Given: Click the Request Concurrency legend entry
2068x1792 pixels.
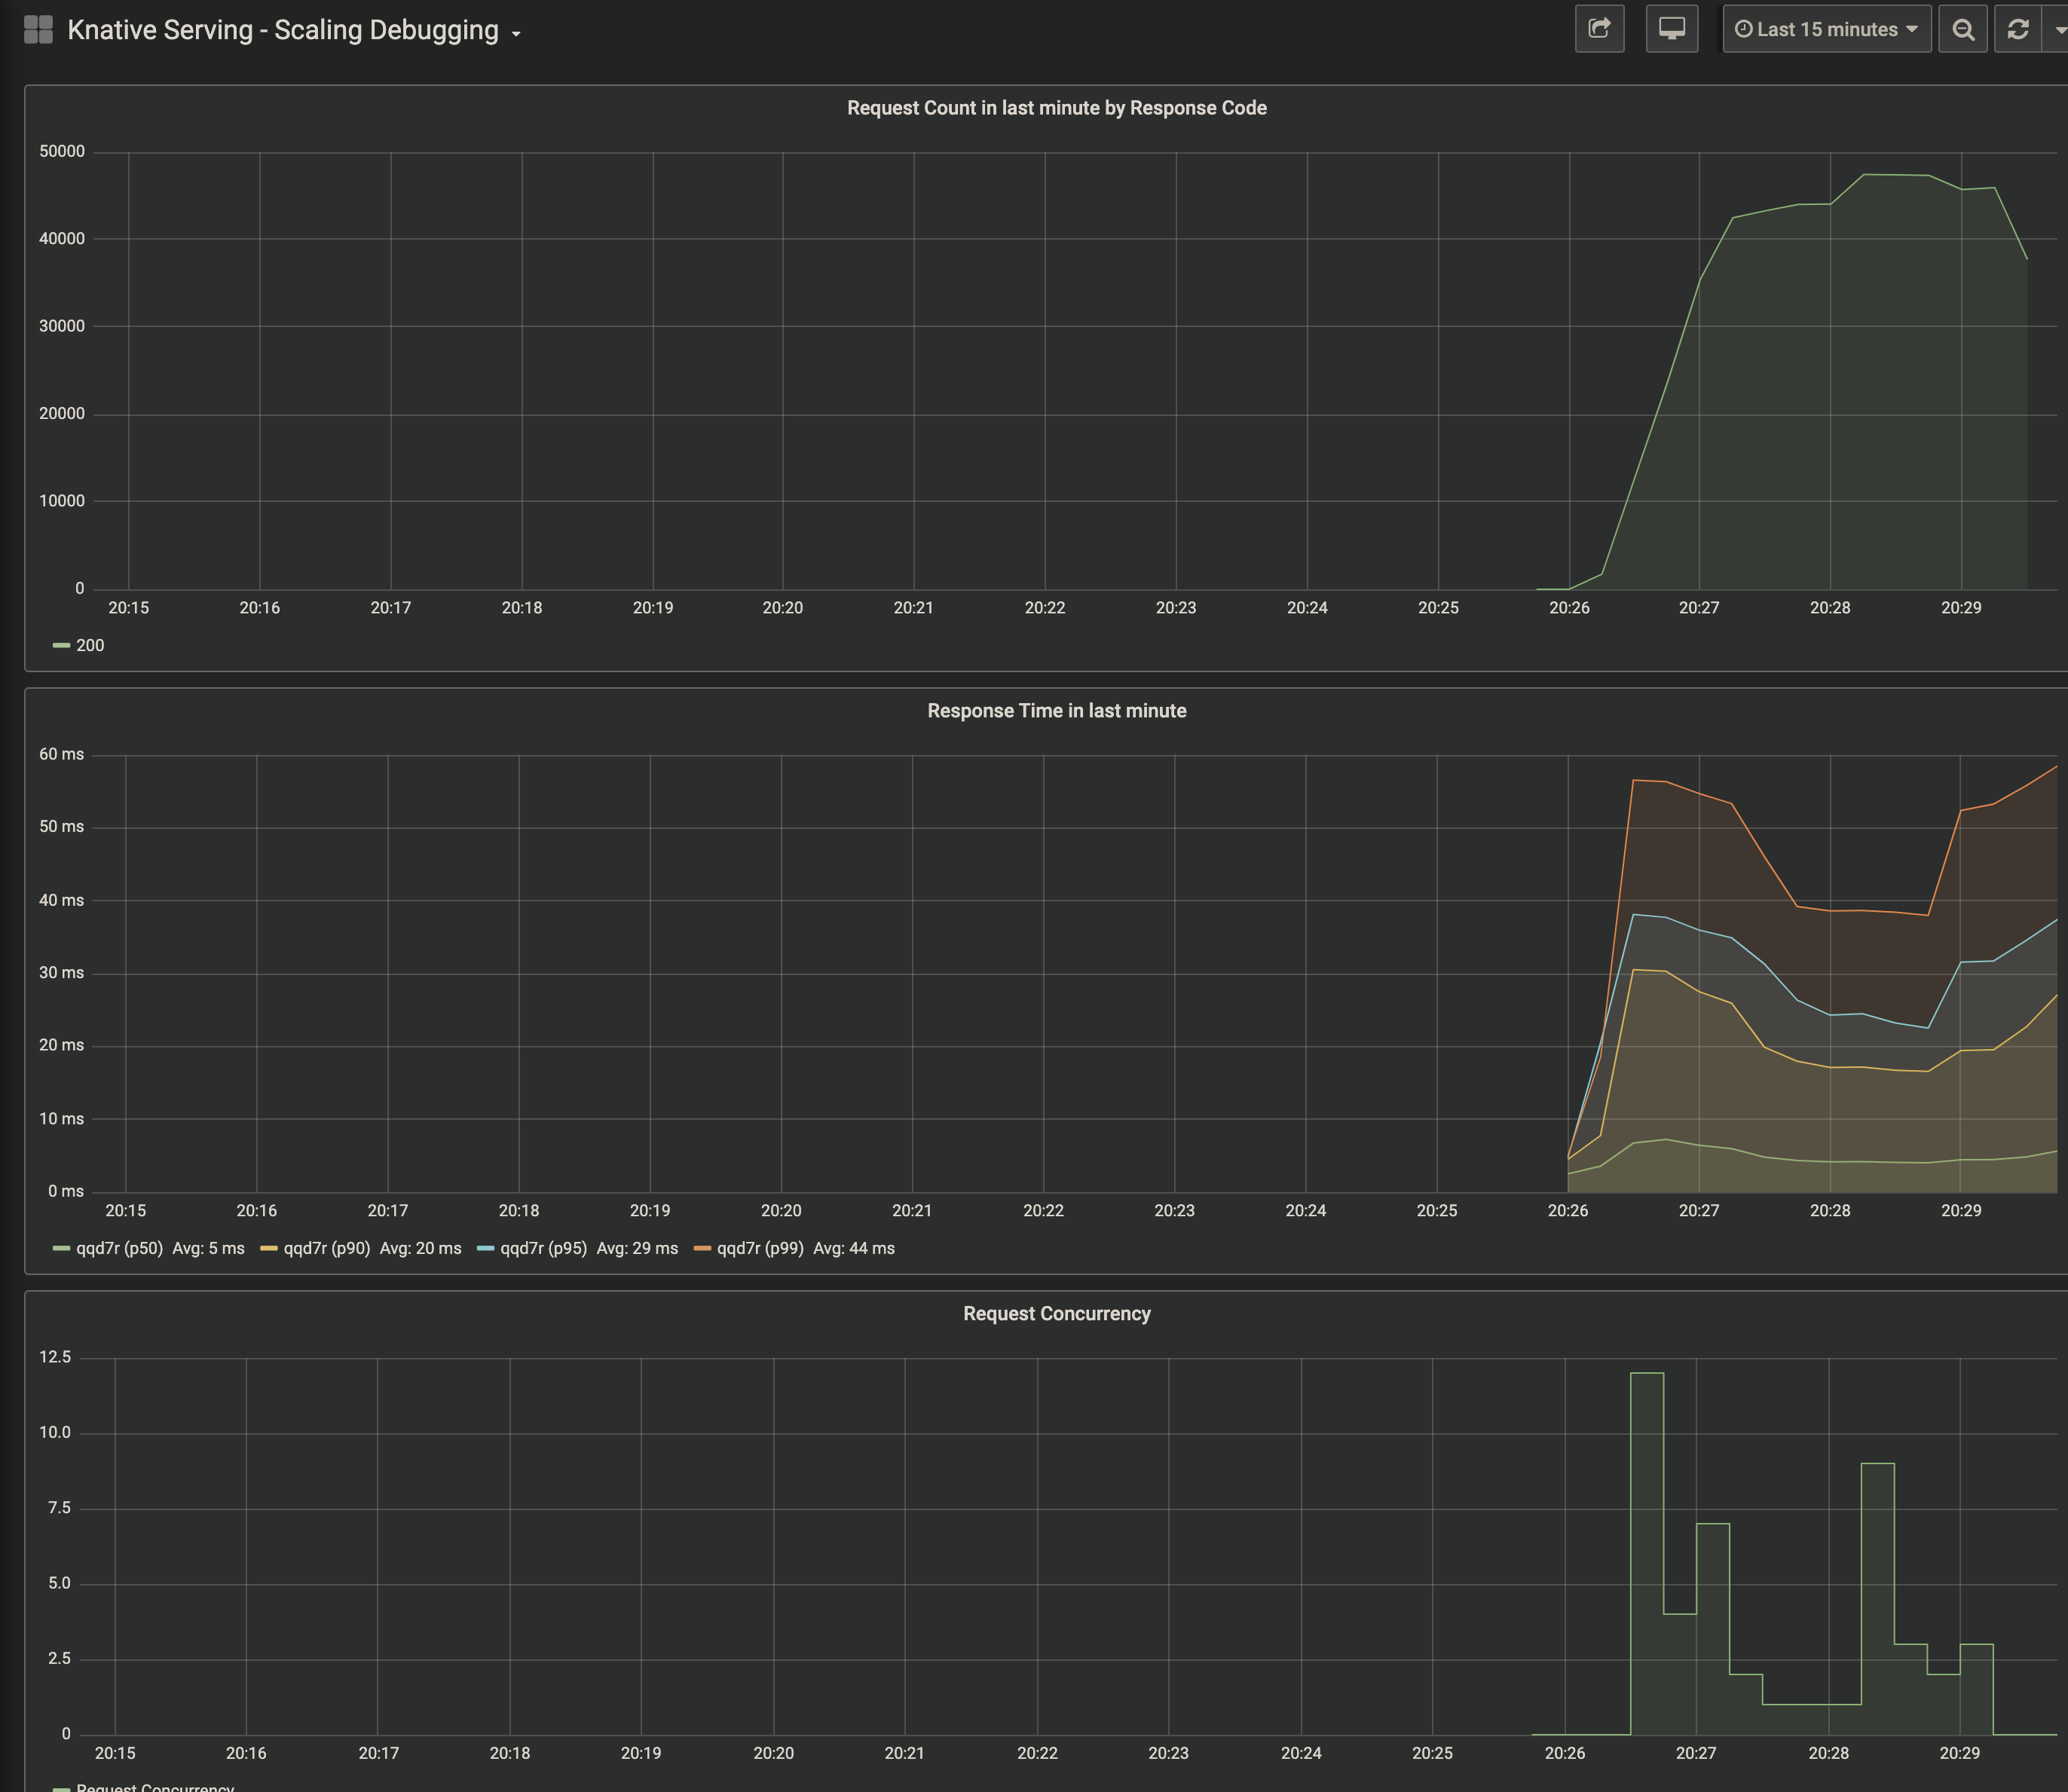Looking at the screenshot, I should (155, 1787).
